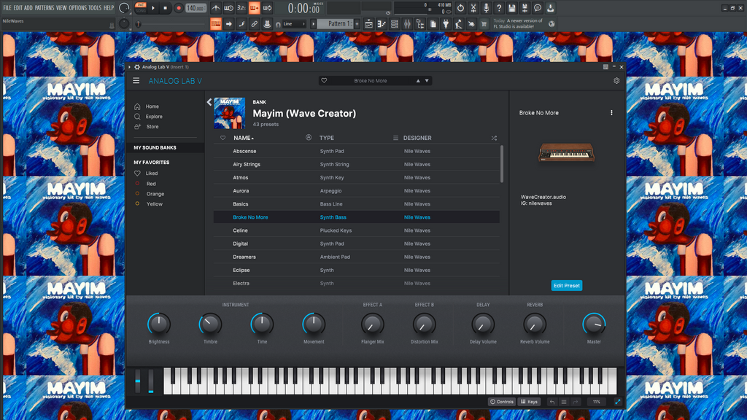Click the Edit Preset button
Screen dimensions: 747x420
[x=566, y=286]
